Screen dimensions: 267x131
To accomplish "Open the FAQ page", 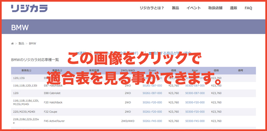I will click(249, 8).
